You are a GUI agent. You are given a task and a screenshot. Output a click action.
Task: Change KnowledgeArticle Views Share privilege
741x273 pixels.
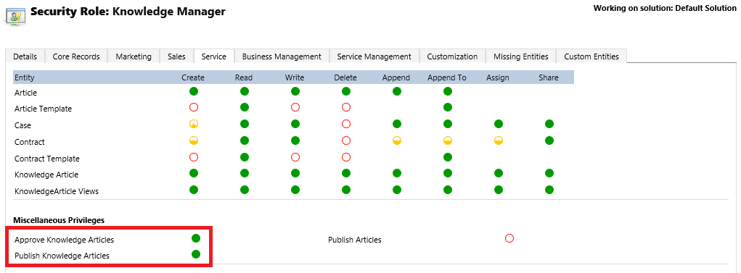(549, 190)
